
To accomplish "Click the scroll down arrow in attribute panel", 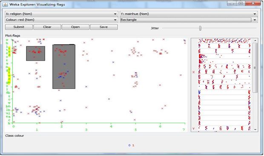I will tap(255, 130).
